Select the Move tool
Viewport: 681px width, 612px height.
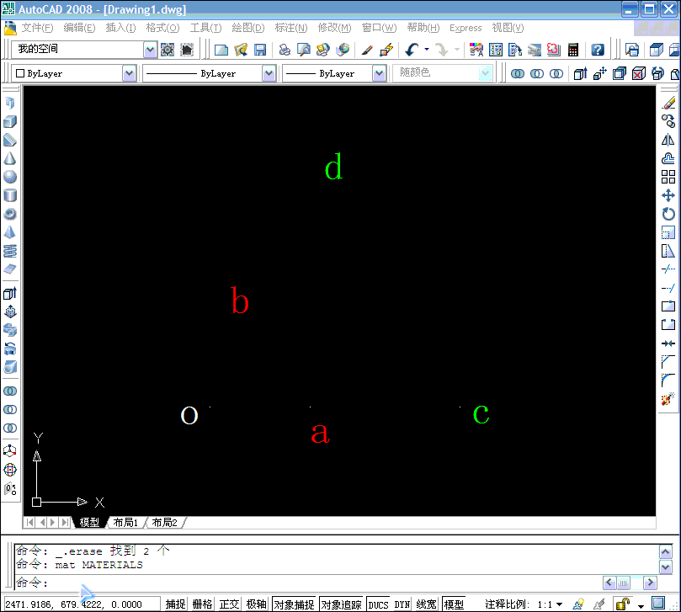tap(668, 195)
